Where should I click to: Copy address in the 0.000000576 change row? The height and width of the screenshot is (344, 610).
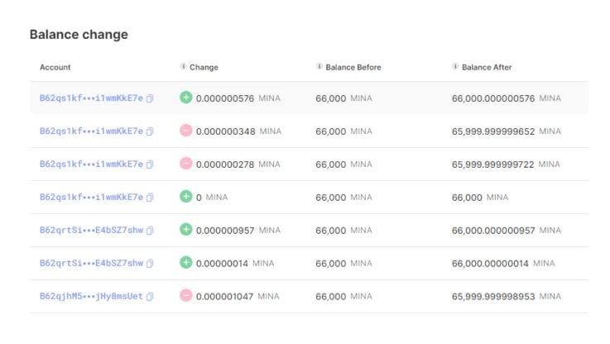(x=150, y=98)
